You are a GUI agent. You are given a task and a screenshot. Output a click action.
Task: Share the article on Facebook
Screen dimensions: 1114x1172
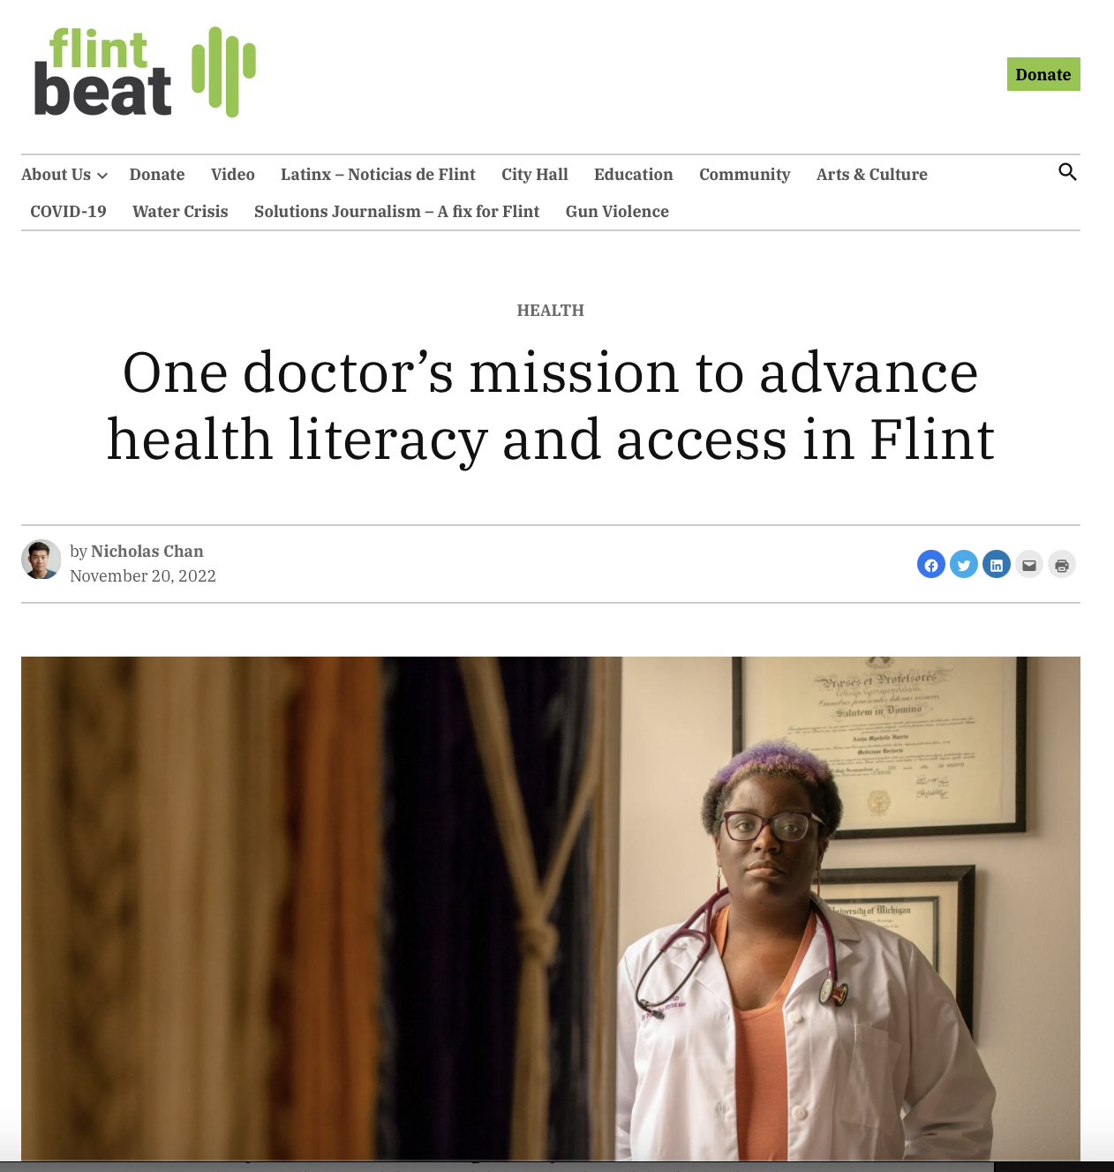click(x=931, y=565)
